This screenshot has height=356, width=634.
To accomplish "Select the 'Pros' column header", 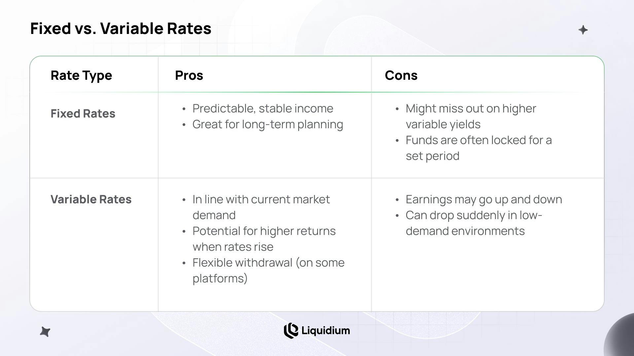I will [x=189, y=75].
